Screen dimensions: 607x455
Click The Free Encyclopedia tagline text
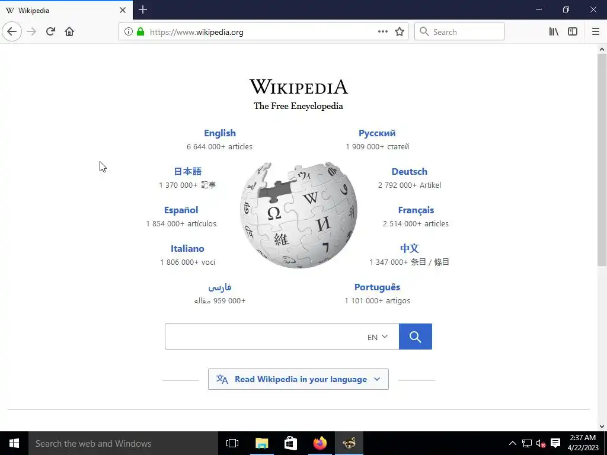pos(299,106)
